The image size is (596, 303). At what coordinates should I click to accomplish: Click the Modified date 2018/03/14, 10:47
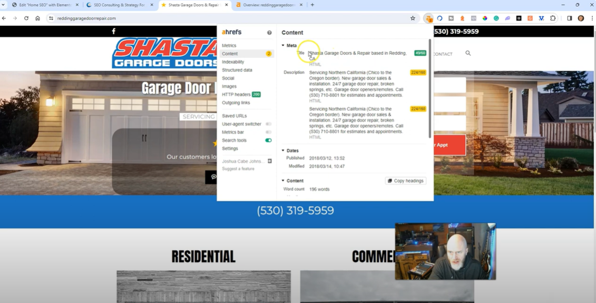[327, 166]
